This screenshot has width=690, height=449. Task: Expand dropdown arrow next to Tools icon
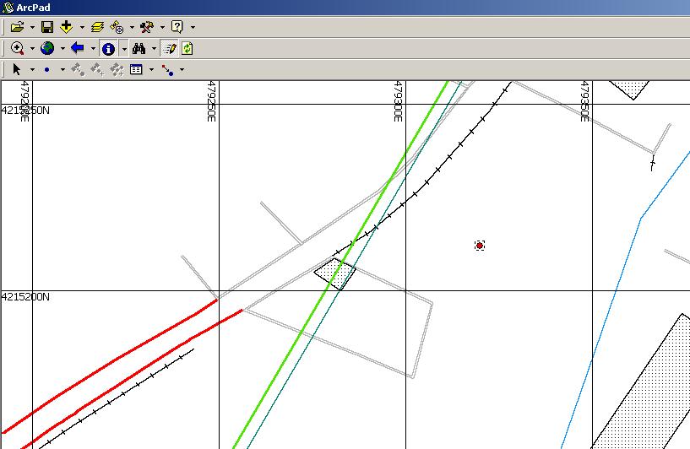coord(162,28)
